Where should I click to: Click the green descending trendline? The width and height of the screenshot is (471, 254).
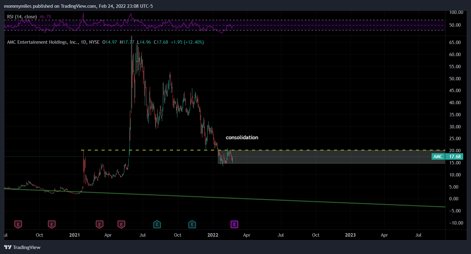[225, 197]
